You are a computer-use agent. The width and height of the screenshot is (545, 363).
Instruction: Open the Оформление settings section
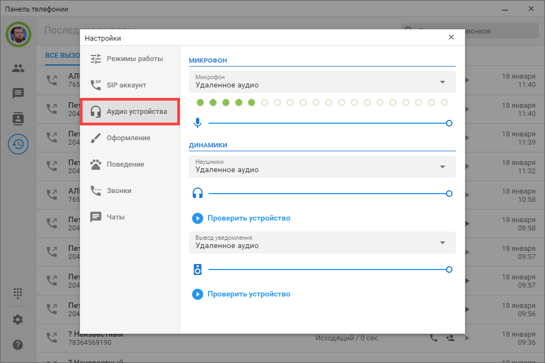point(130,138)
